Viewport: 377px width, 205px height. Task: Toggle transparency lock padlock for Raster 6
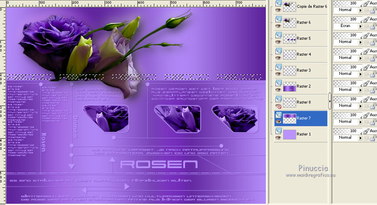coord(373,26)
